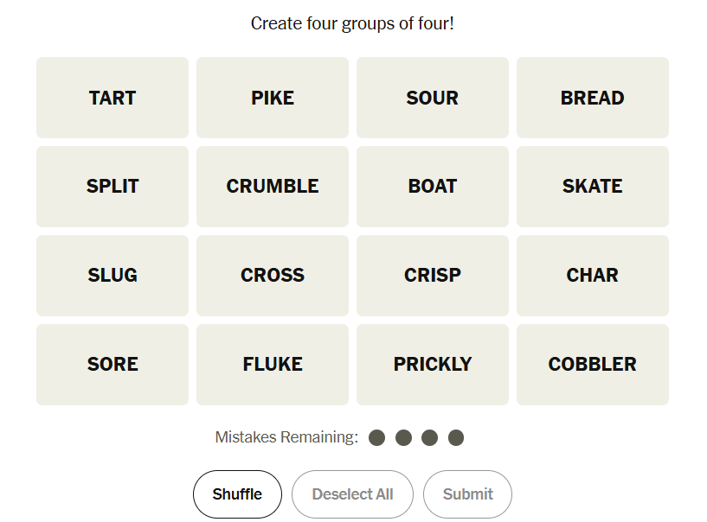The height and width of the screenshot is (522, 707).
Task: Pick the BOAT card
Action: click(433, 187)
